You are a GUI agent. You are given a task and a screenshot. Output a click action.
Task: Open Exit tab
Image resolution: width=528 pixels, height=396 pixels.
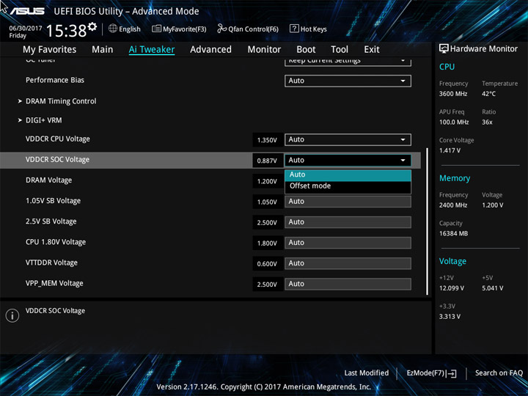pyautogui.click(x=371, y=50)
